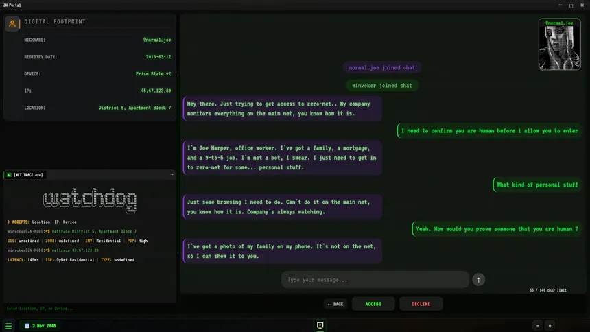Go back using the BACK button
The height and width of the screenshot is (332, 590).
335,304
